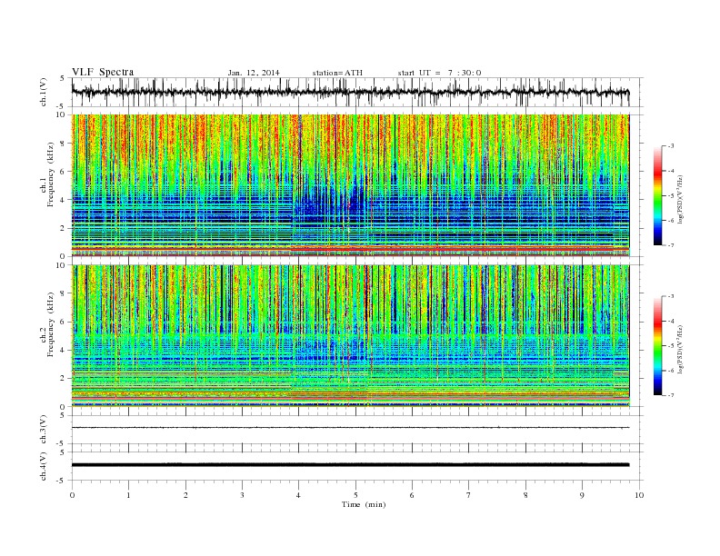Click the "4" kHz tick on ch.1 frequency axis
The image size is (720, 556).
click(63, 200)
